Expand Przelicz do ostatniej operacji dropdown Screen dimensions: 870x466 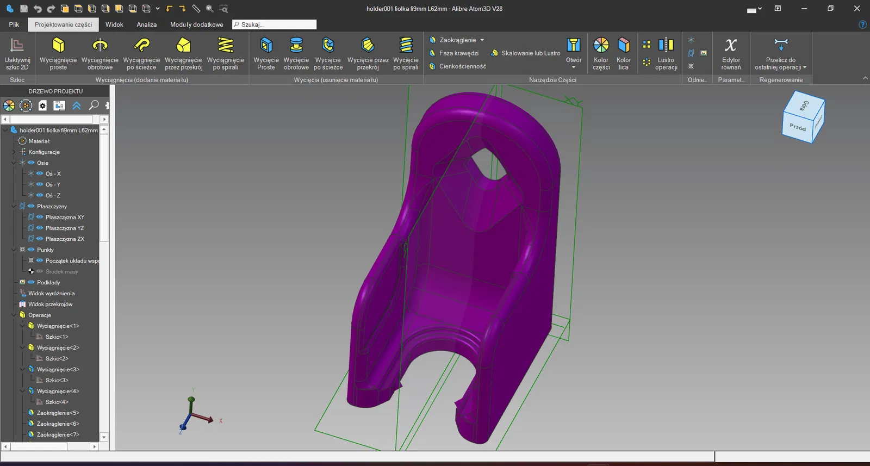coord(805,67)
